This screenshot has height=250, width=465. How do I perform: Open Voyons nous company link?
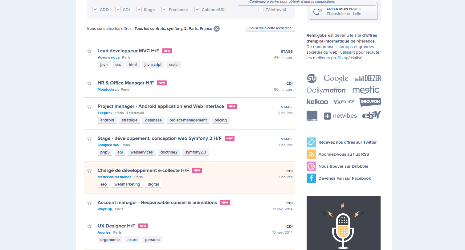click(108, 57)
